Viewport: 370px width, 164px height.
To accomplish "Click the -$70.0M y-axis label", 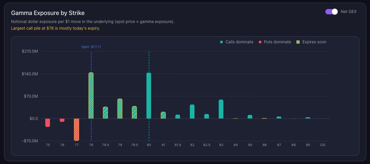I will (30, 141).
